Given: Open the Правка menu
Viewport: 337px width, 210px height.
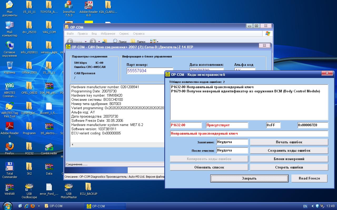Looking at the screenshot, I should (x=83, y=34).
